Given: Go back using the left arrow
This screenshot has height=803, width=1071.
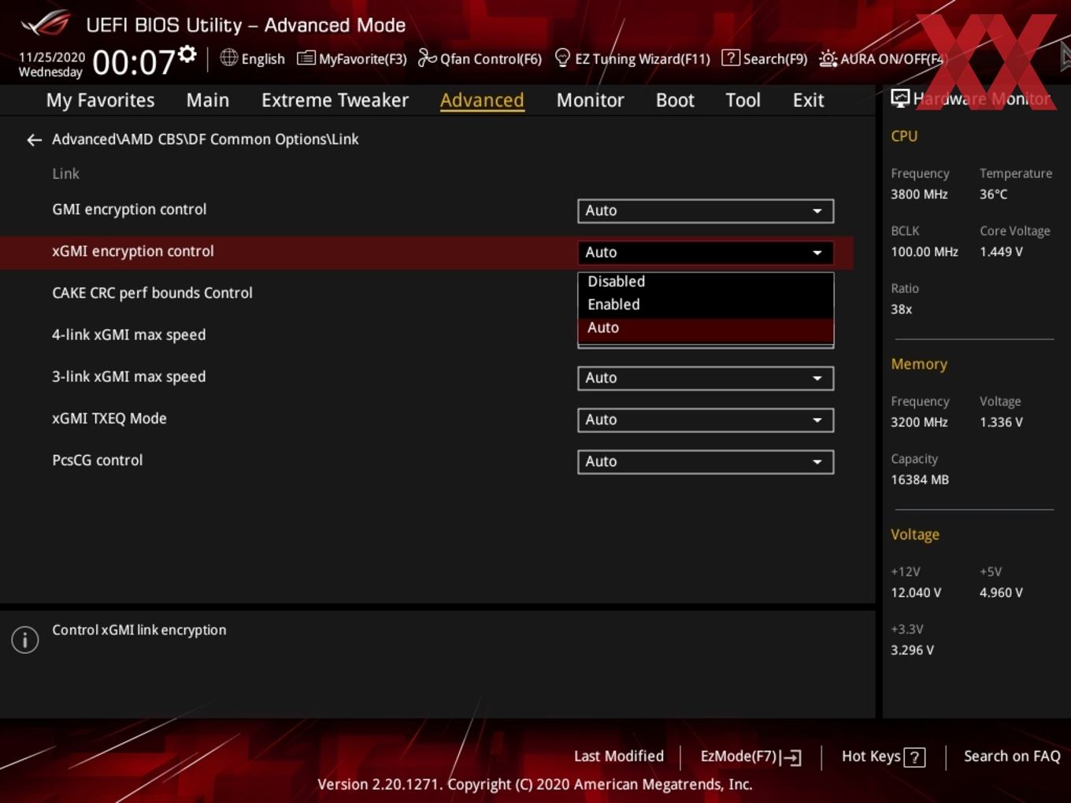Looking at the screenshot, I should click(34, 140).
